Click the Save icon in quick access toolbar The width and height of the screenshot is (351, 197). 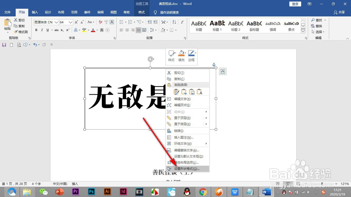[4, 45]
